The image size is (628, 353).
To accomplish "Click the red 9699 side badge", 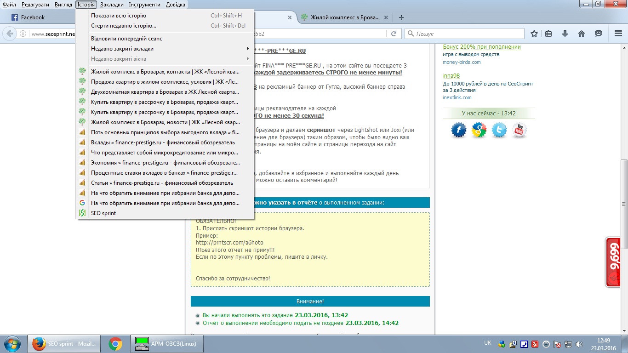I will click(613, 262).
